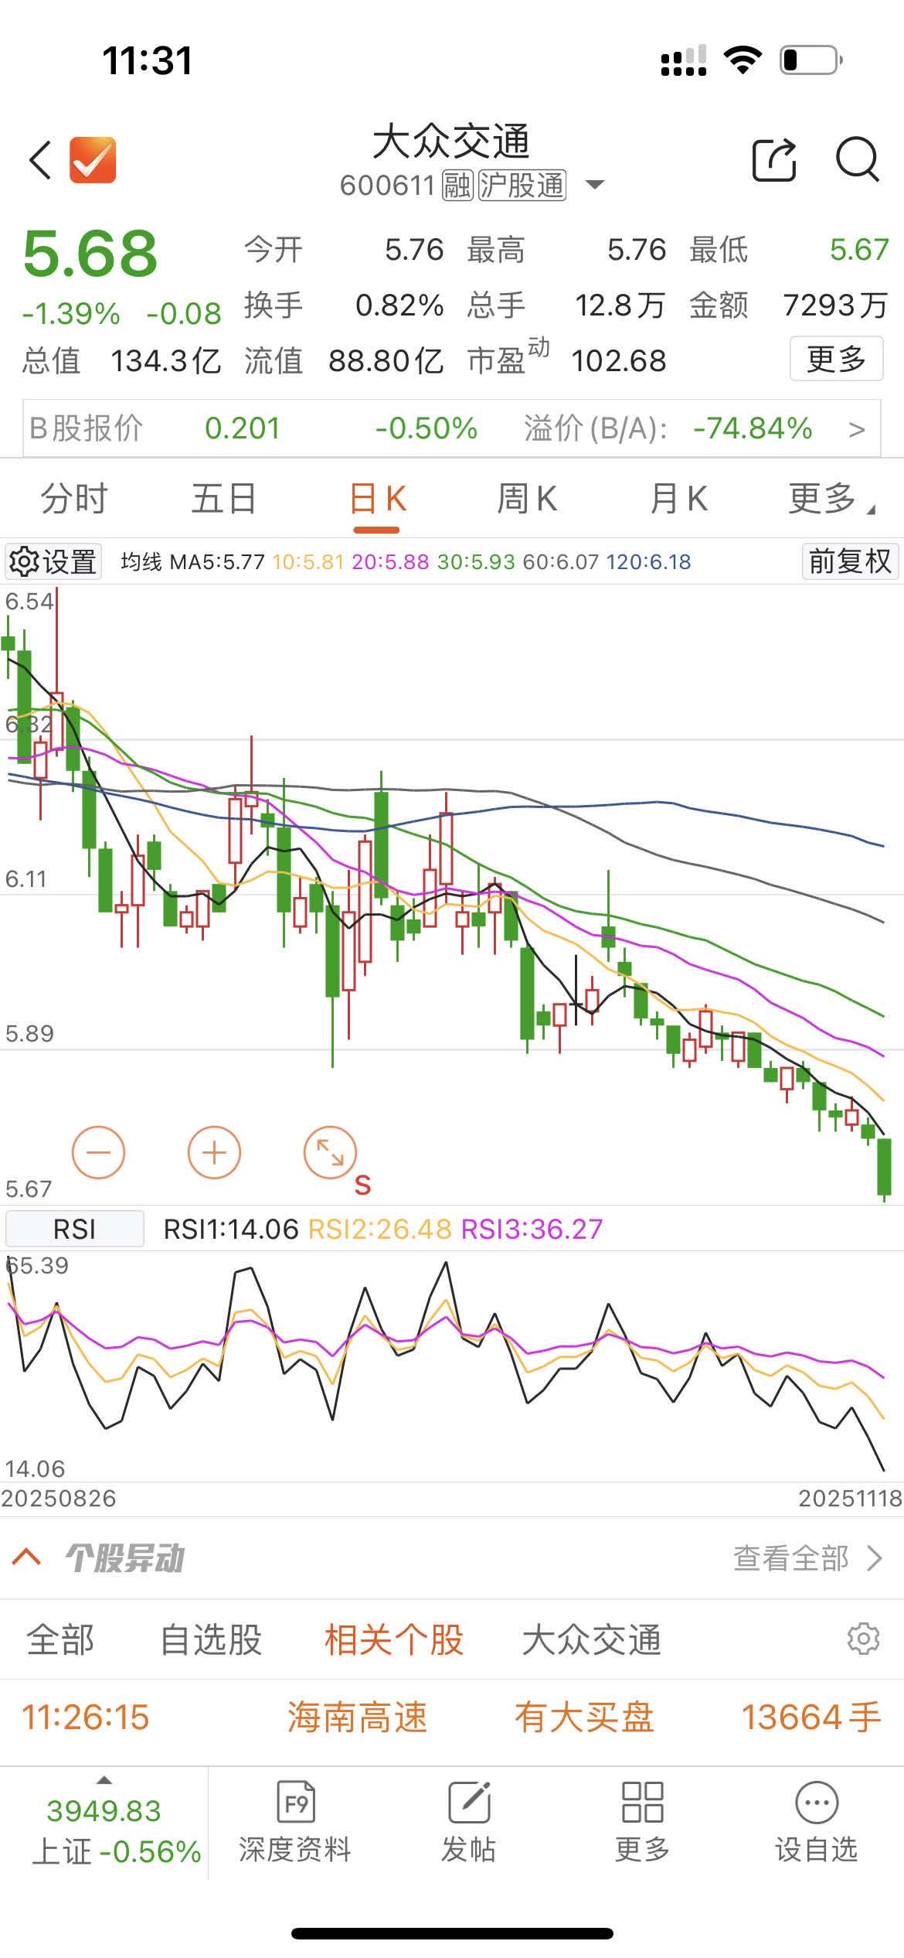Screen dimensions: 904x1958
Task: Tap the 沪股通 badge
Action: pos(522,186)
